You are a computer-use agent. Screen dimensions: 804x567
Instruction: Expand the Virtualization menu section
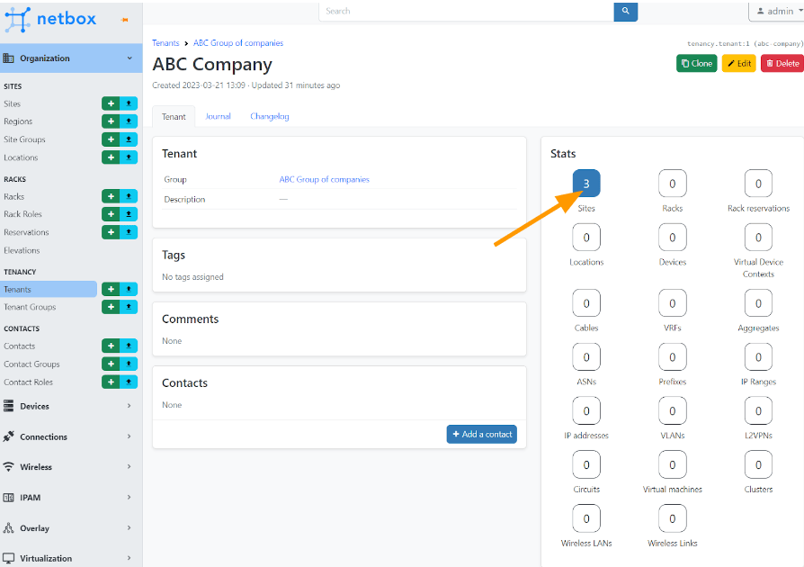pyautogui.click(x=71, y=558)
